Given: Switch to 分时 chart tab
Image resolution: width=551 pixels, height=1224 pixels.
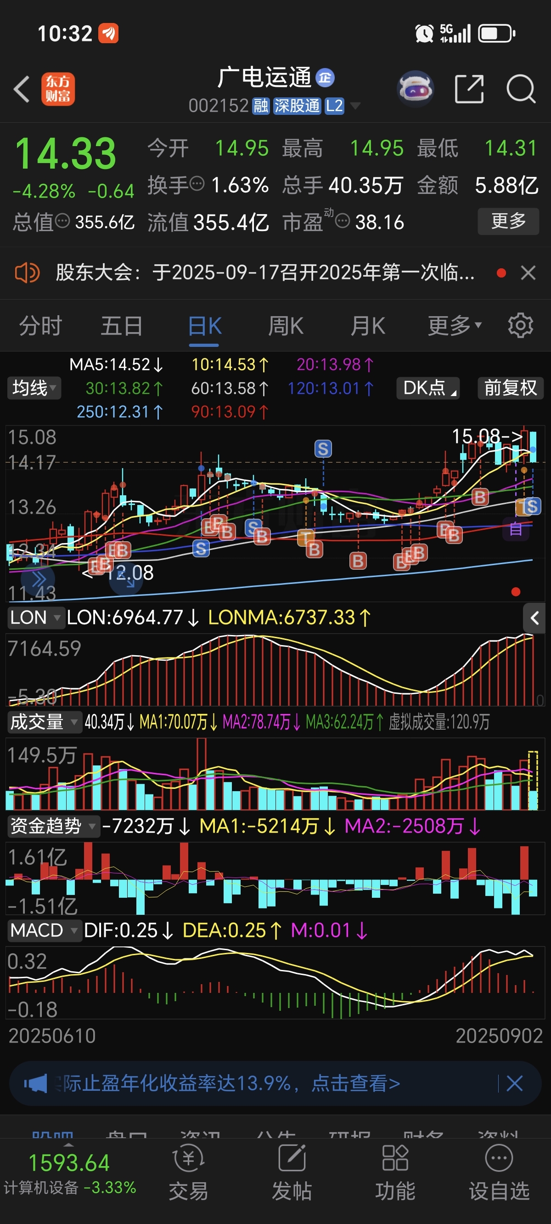Looking at the screenshot, I should [x=41, y=326].
